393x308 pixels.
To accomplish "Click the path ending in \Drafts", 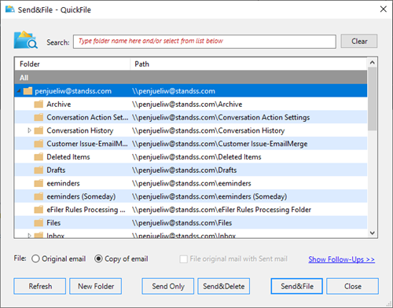I will coord(184,170).
